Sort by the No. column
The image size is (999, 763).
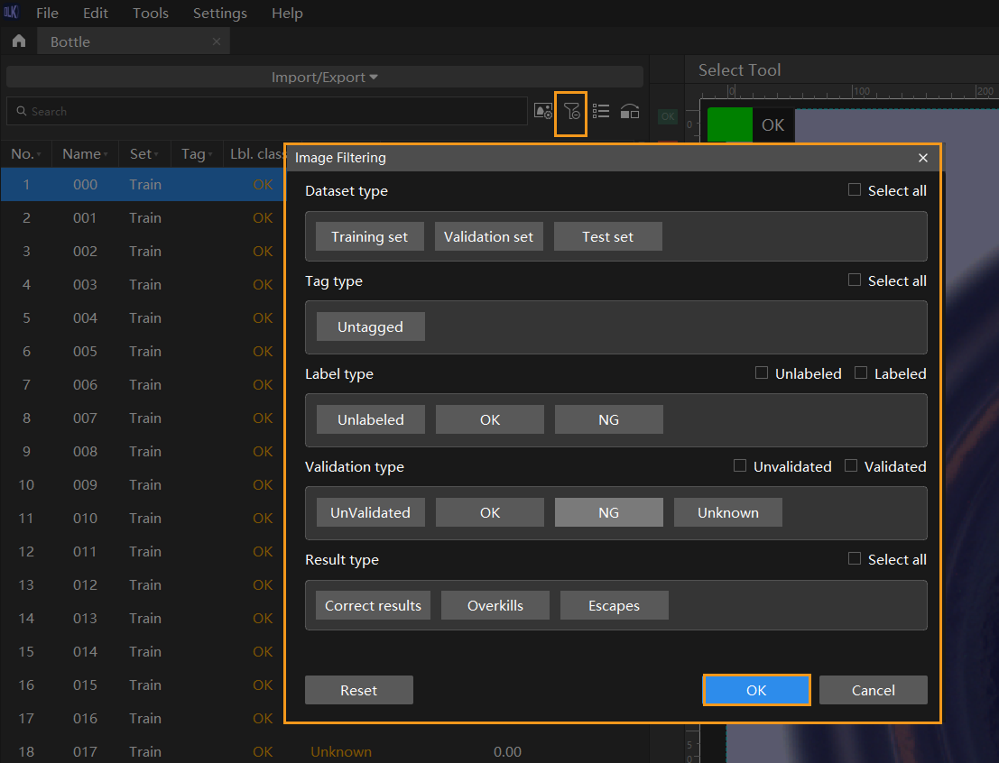point(26,154)
